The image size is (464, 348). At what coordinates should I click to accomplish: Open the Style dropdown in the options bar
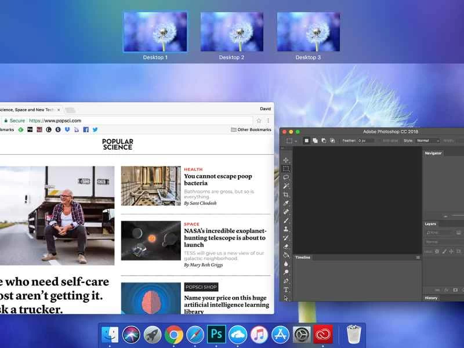[428, 140]
